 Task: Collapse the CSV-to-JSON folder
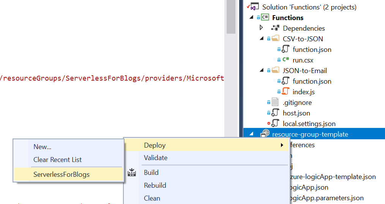point(261,39)
